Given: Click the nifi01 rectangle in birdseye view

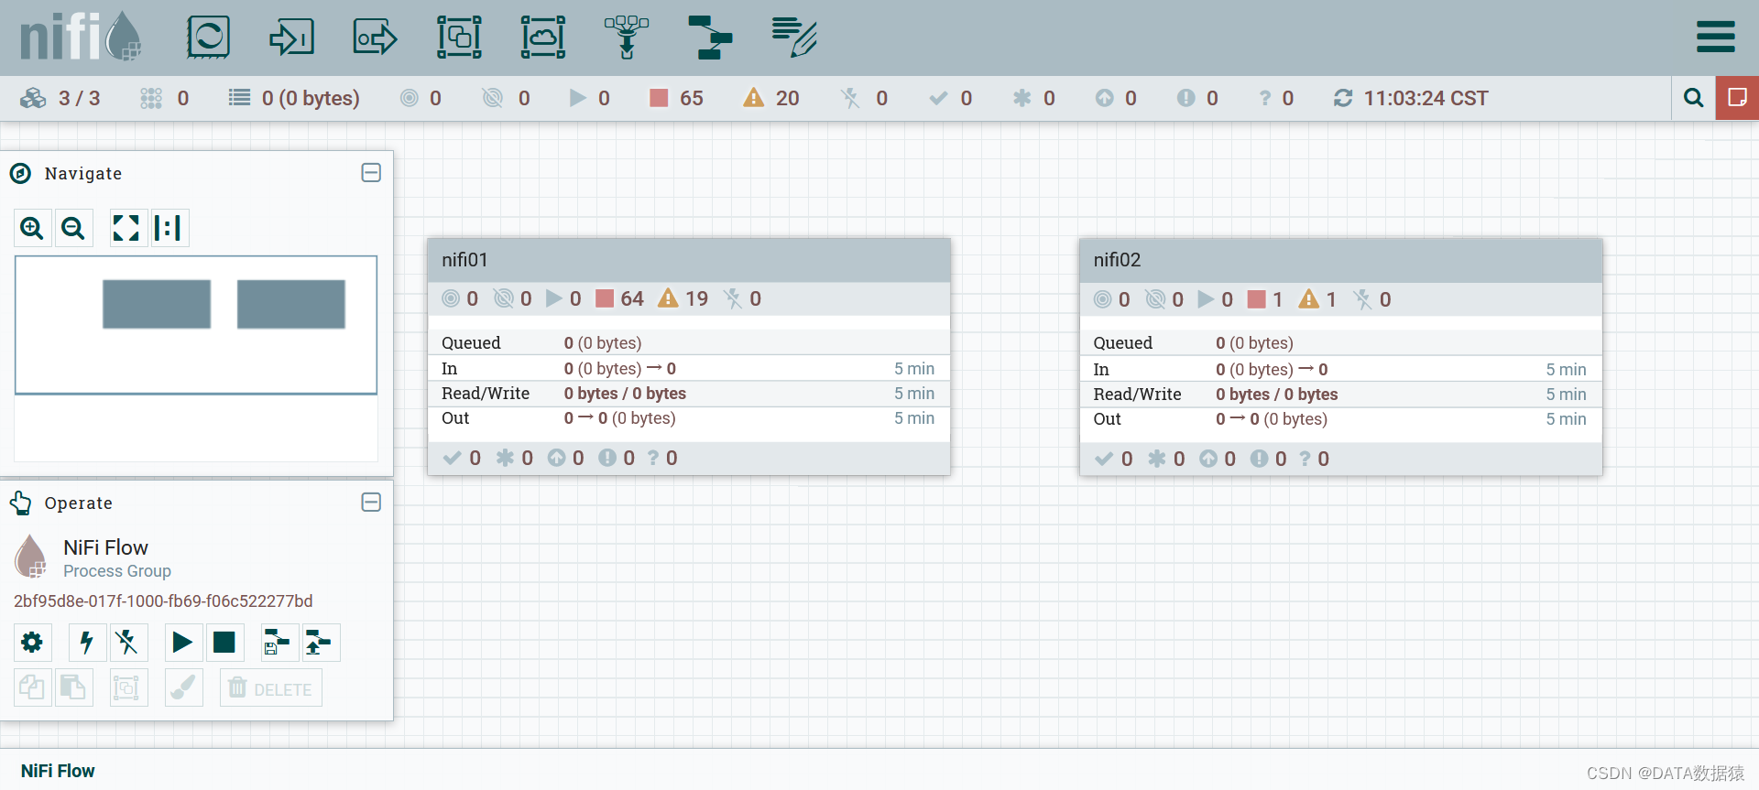Looking at the screenshot, I should 157,304.
